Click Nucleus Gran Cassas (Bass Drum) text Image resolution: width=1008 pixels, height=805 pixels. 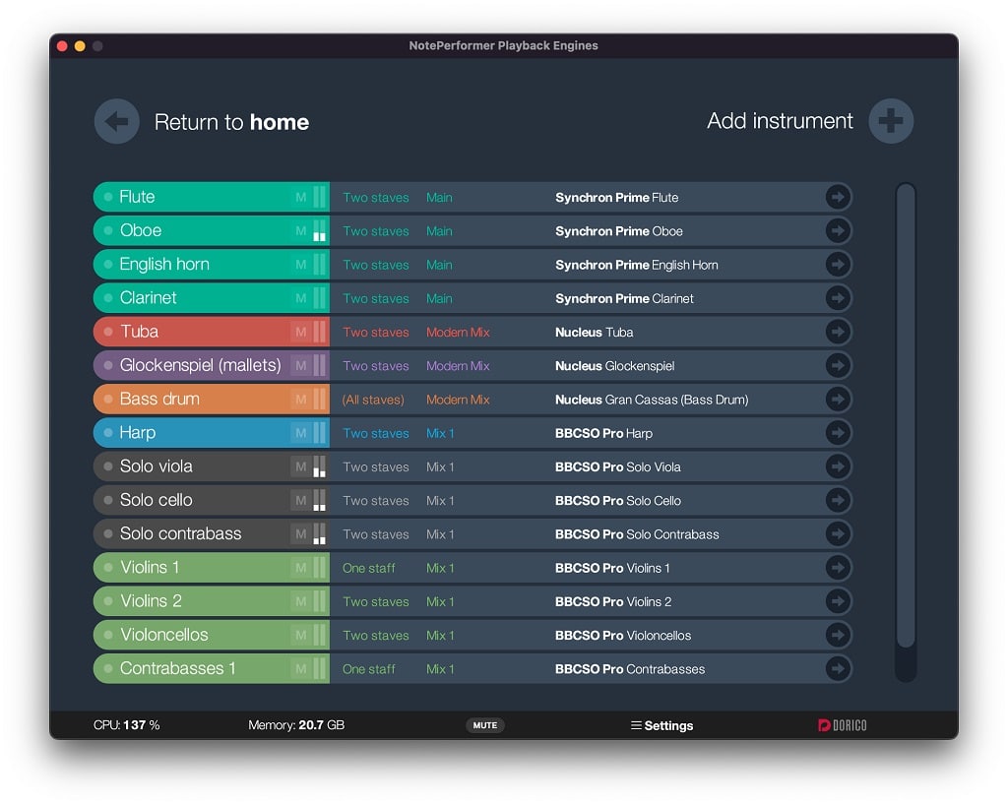click(x=652, y=400)
